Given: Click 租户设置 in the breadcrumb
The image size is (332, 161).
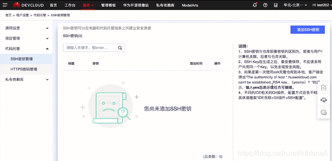Looking at the screenshot, I should [22, 15].
